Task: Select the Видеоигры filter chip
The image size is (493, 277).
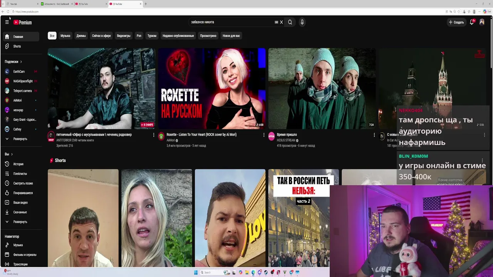Action: pyautogui.click(x=124, y=36)
